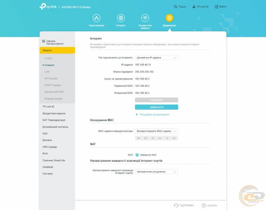266x210 pixels.
Task: Open OneMesh in the sidebar
Action: pos(48,167)
